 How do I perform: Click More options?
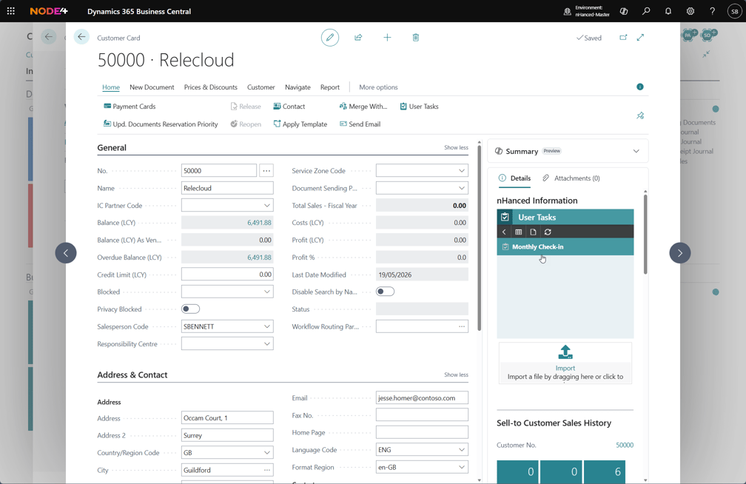point(378,87)
